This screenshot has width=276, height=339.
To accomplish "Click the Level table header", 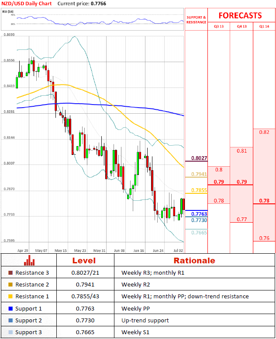I will click(x=84, y=261).
